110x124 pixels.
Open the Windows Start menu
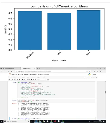coord(2,121)
